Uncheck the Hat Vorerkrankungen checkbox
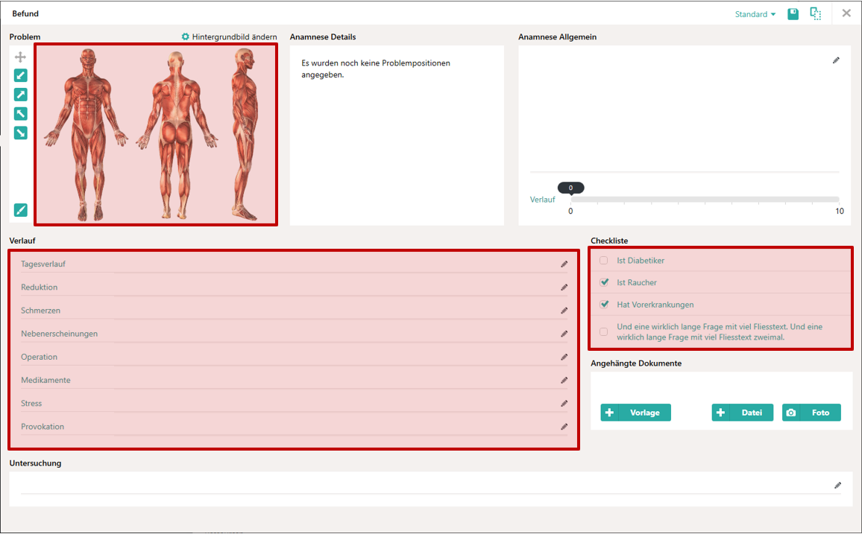862x534 pixels. tap(604, 305)
